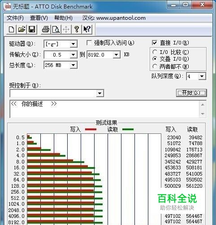The height and width of the screenshot is (225, 216).
Task: Expand the 受控制于 dropdown
Action: (100, 93)
